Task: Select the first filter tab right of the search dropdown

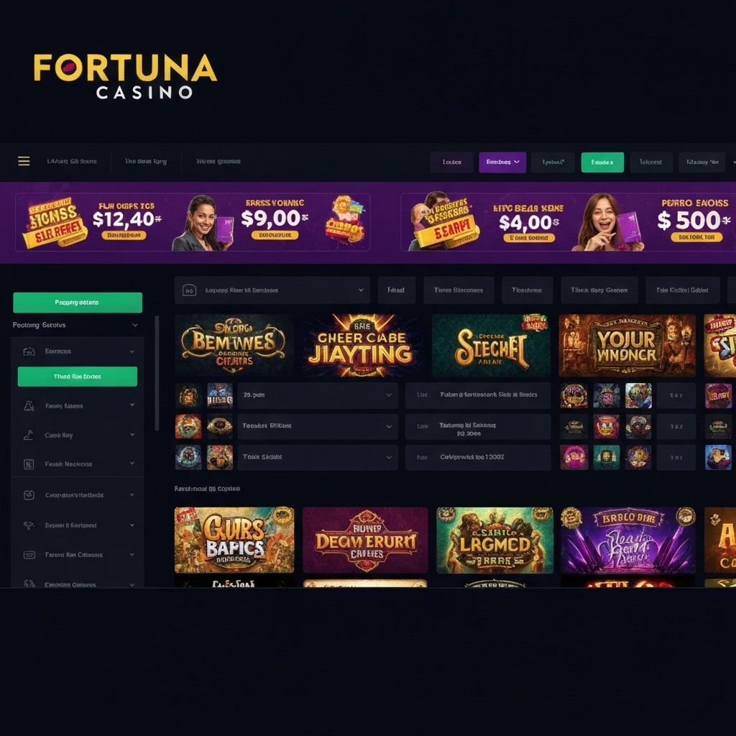Action: click(x=396, y=290)
